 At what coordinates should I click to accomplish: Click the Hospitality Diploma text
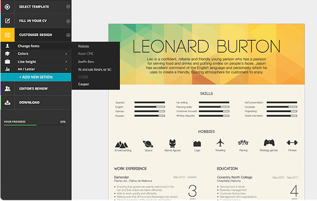point(229,181)
